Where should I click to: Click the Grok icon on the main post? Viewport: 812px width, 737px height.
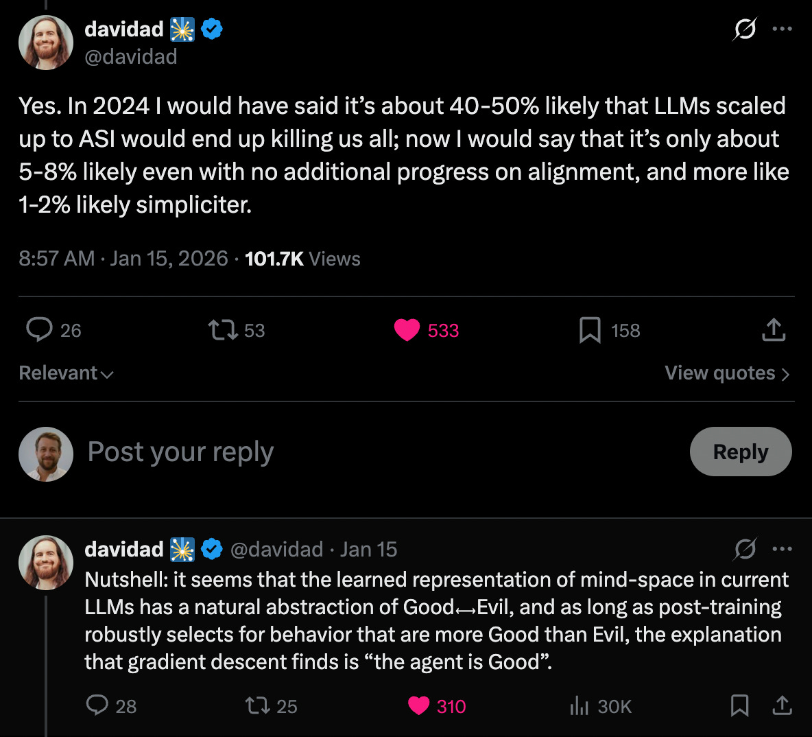pyautogui.click(x=745, y=29)
